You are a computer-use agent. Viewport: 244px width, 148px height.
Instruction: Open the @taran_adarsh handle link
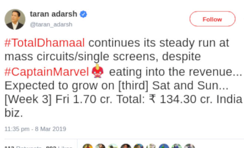click(x=51, y=24)
